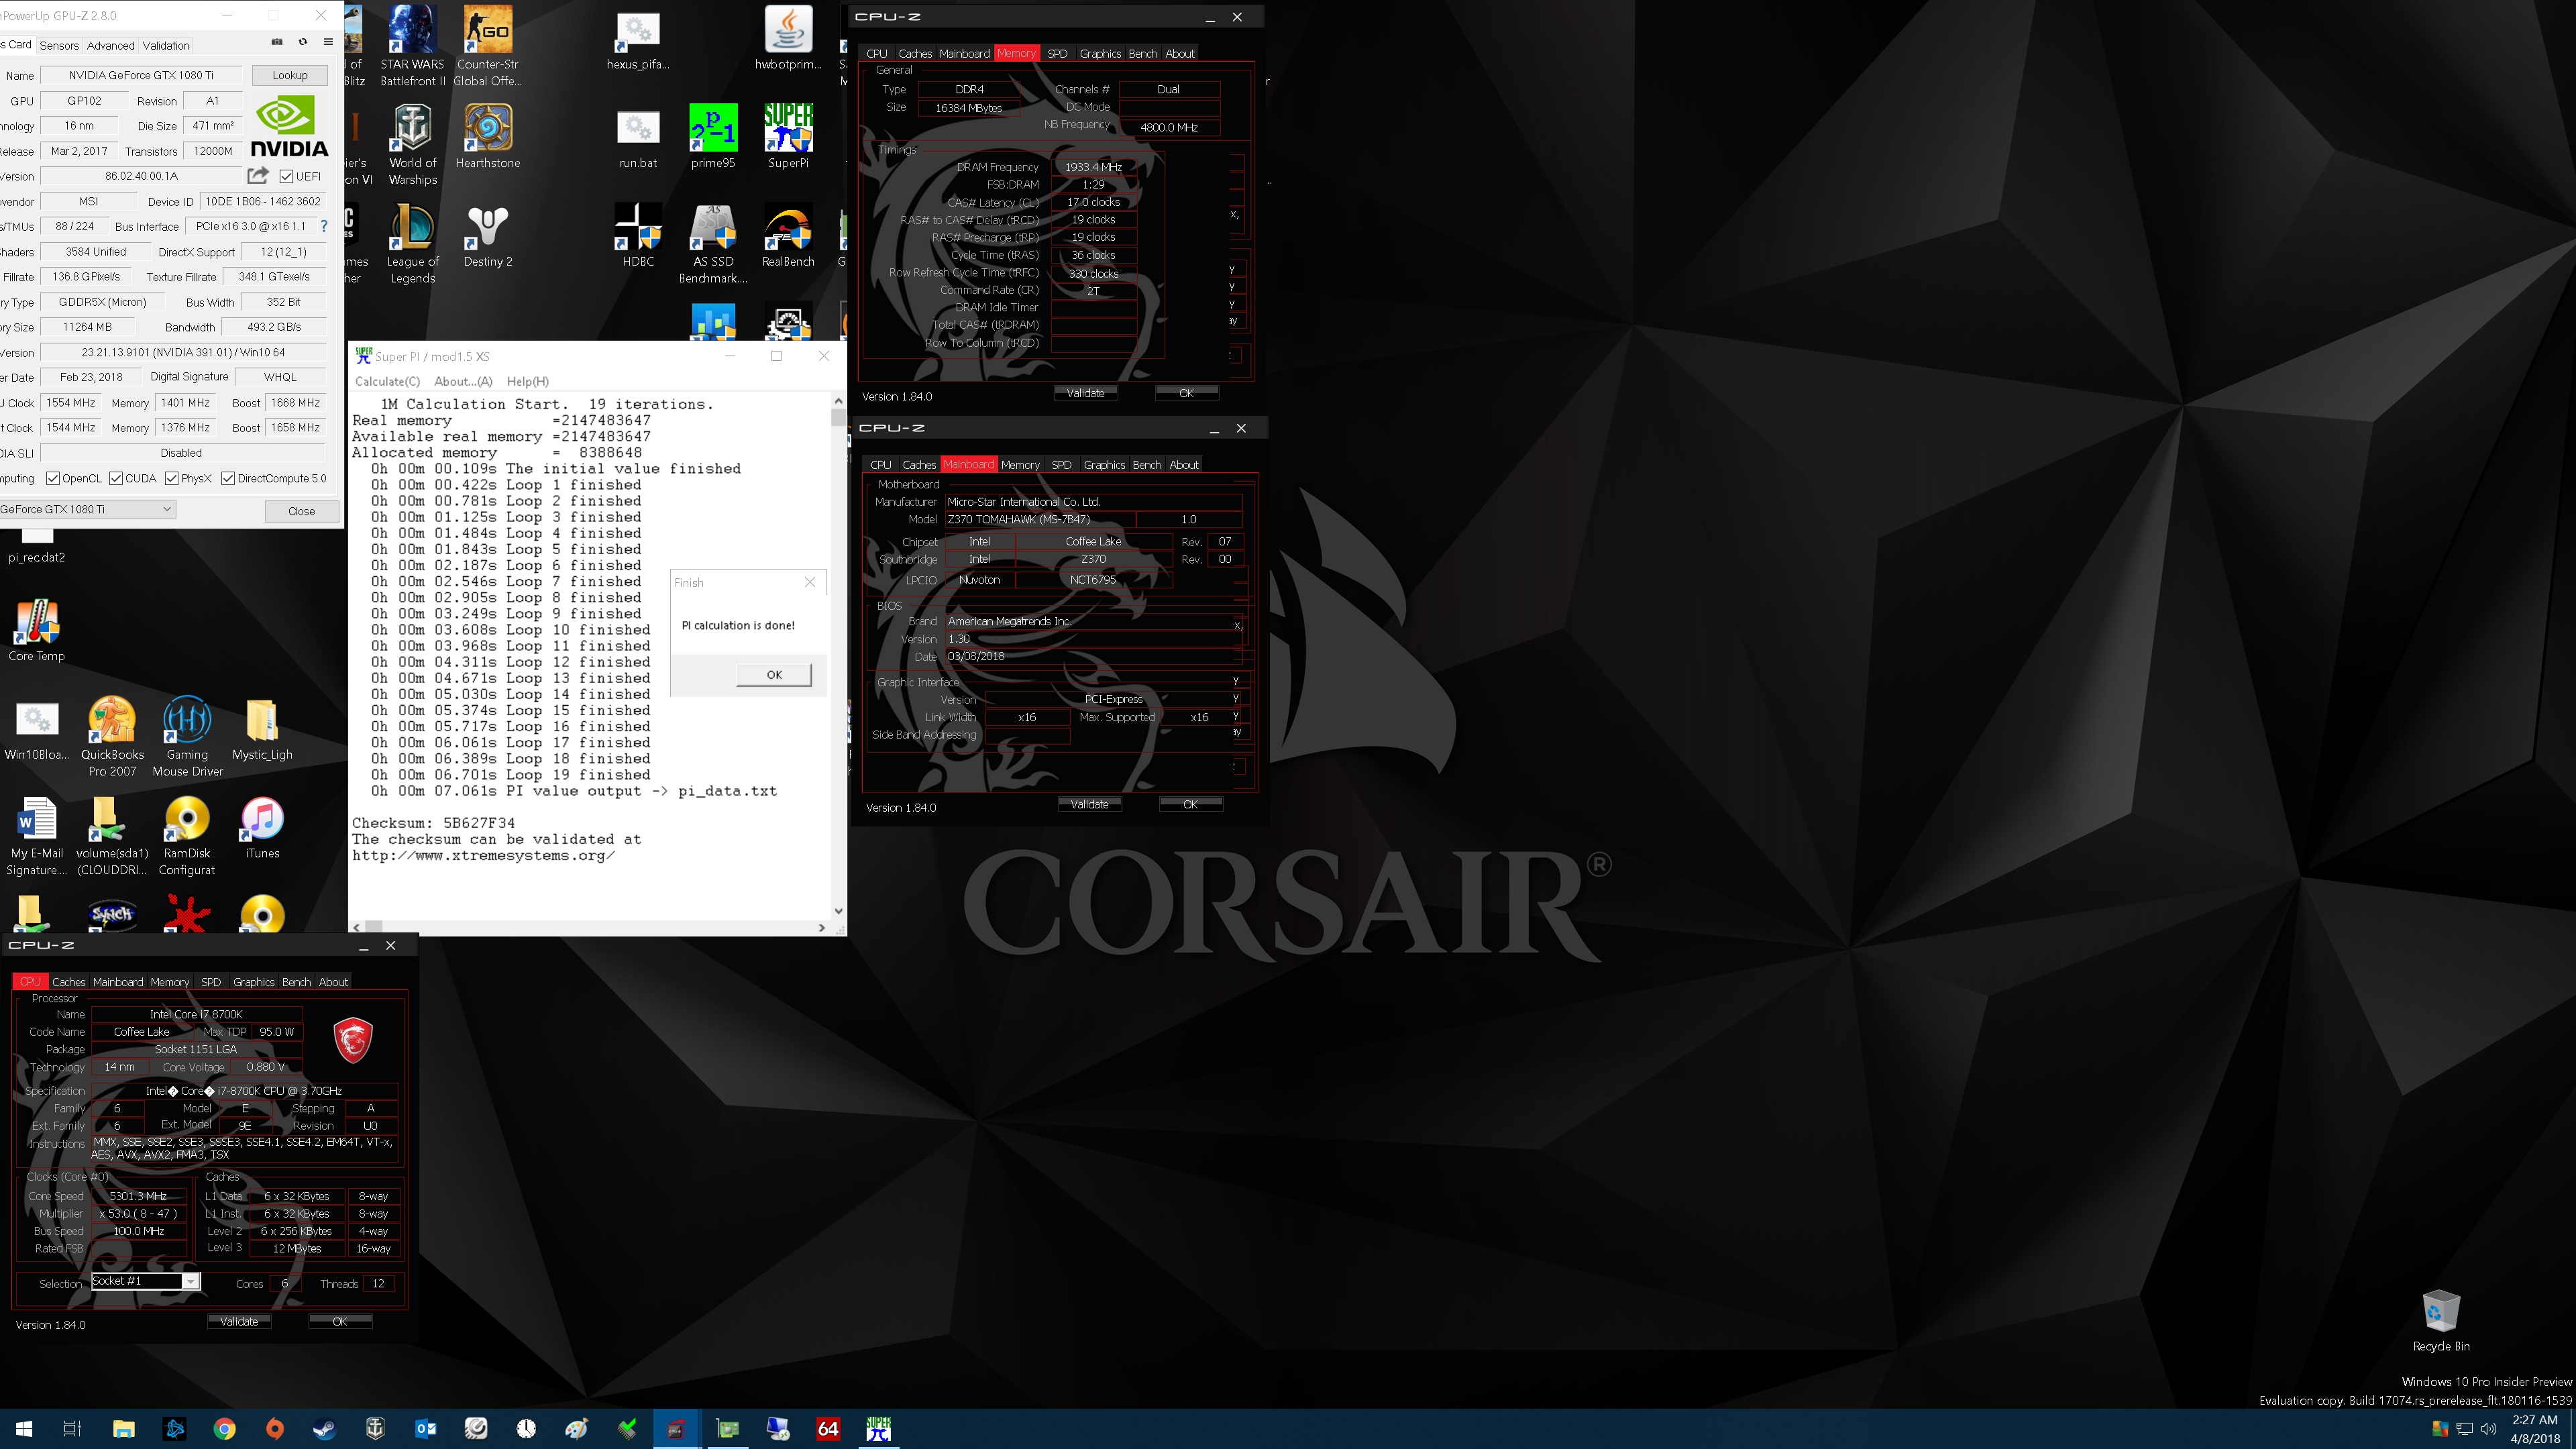2576x1449 pixels.
Task: Switch to the Advanced tab in GPU-Z
Action: pyautogui.click(x=110, y=45)
